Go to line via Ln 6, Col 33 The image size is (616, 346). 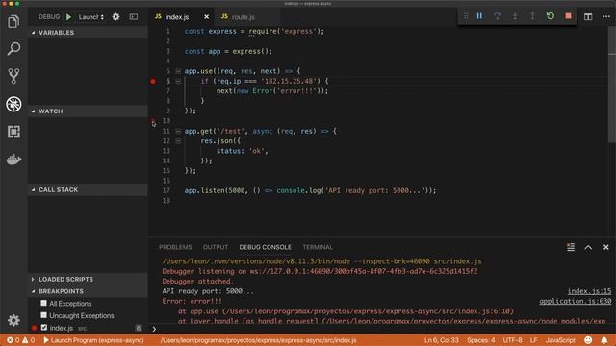441,340
